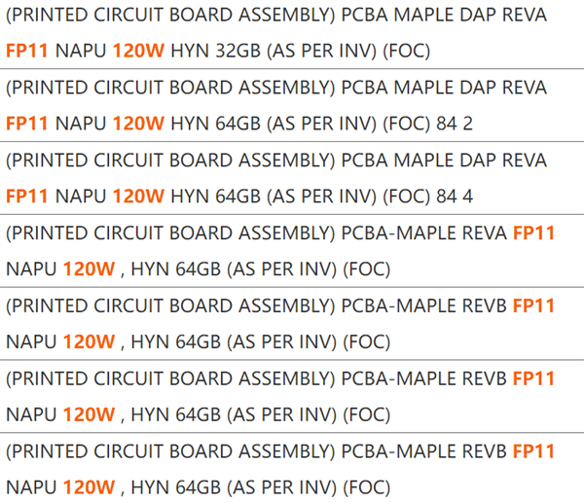This screenshot has height=502, width=584.
Task: Click 120W in the first PCBA-MAPLE REVB entry
Action: pyautogui.click(x=89, y=341)
